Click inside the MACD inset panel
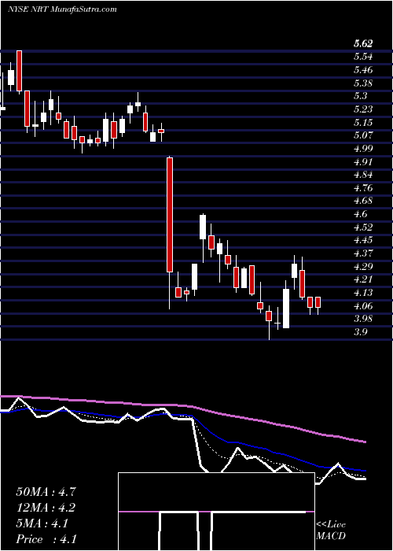Screen dimensions: 393x551 [216, 512]
